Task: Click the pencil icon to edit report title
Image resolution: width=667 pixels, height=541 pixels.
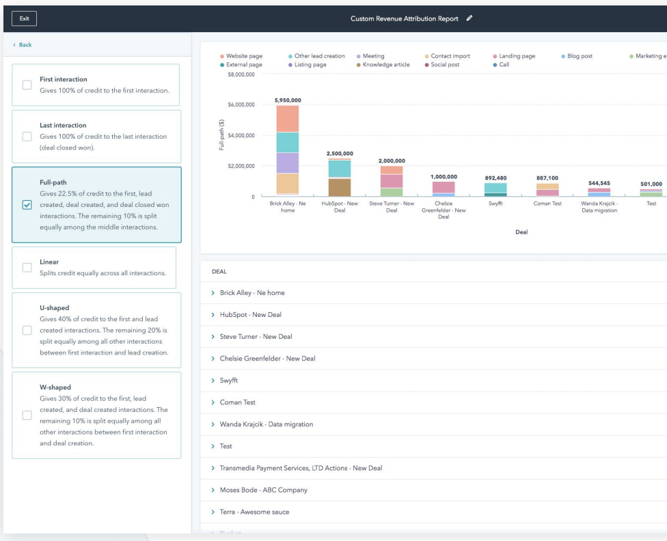Action: tap(469, 18)
